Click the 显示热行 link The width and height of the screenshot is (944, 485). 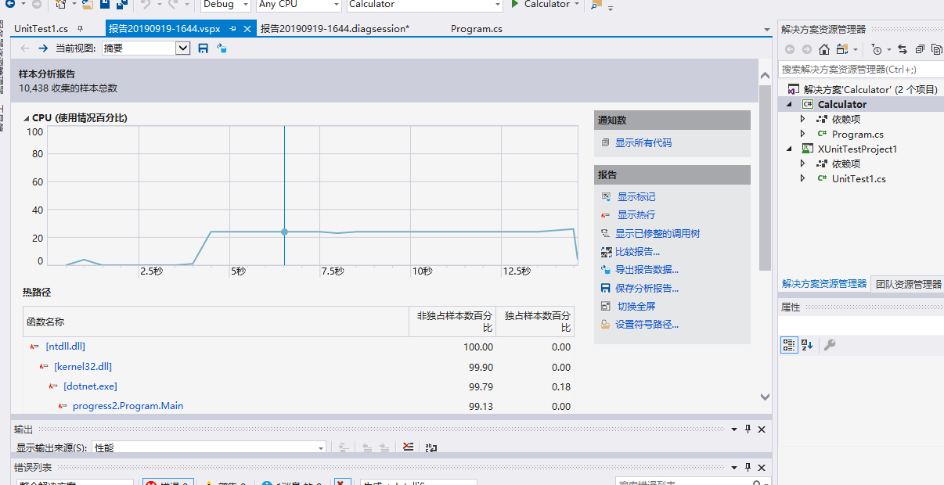(636, 215)
